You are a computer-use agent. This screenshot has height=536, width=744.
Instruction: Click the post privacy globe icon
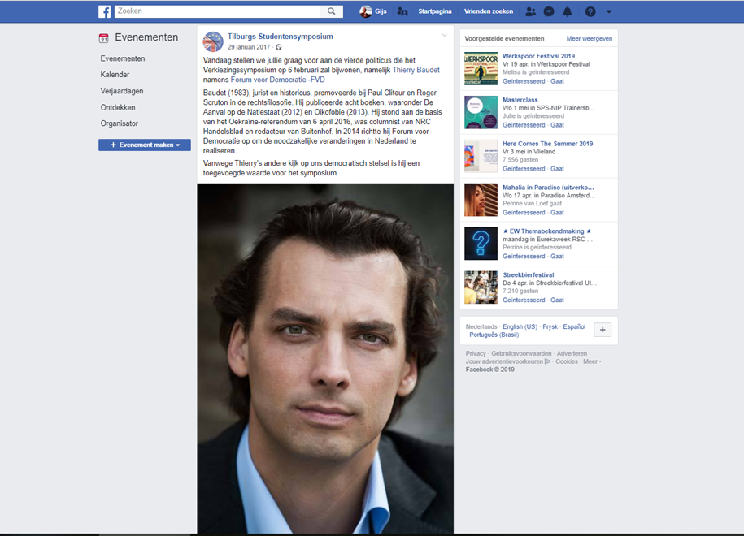click(279, 47)
